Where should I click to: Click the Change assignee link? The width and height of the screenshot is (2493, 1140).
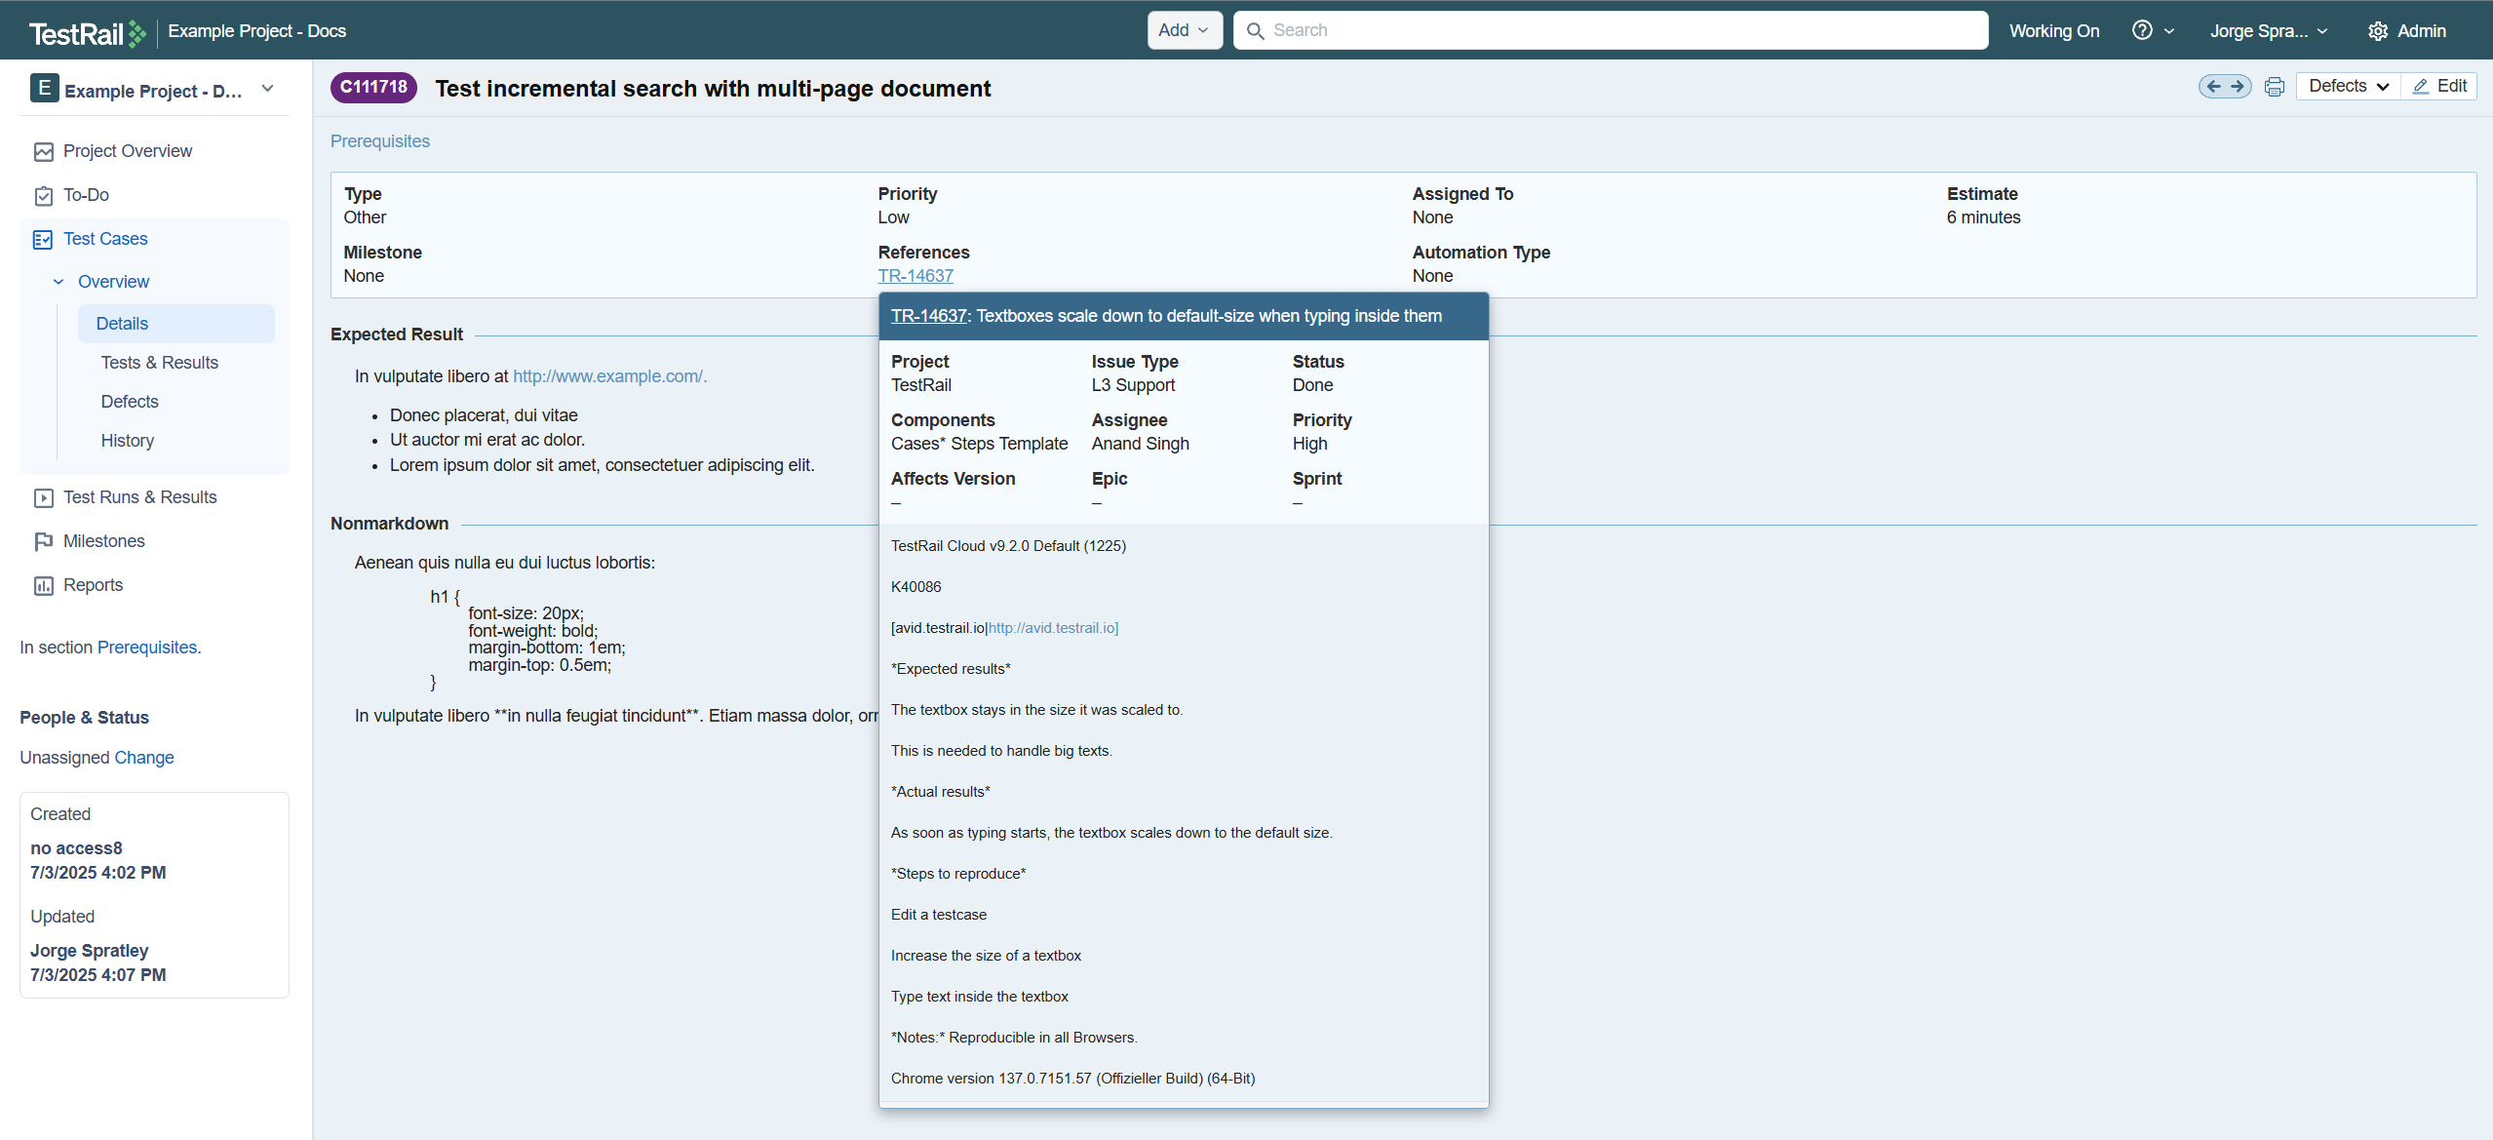[144, 758]
